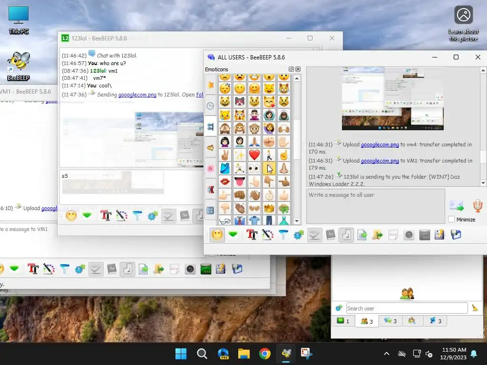Close the Emoticons panel
This screenshot has height=365, width=487.
click(x=298, y=69)
